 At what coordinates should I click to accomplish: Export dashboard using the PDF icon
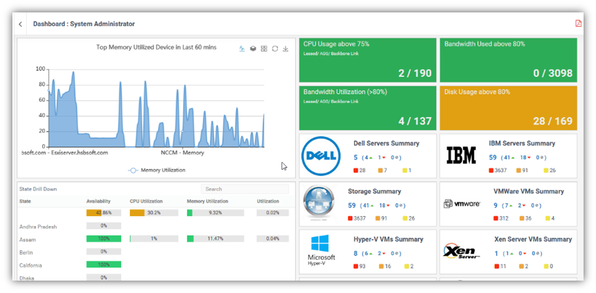[578, 24]
